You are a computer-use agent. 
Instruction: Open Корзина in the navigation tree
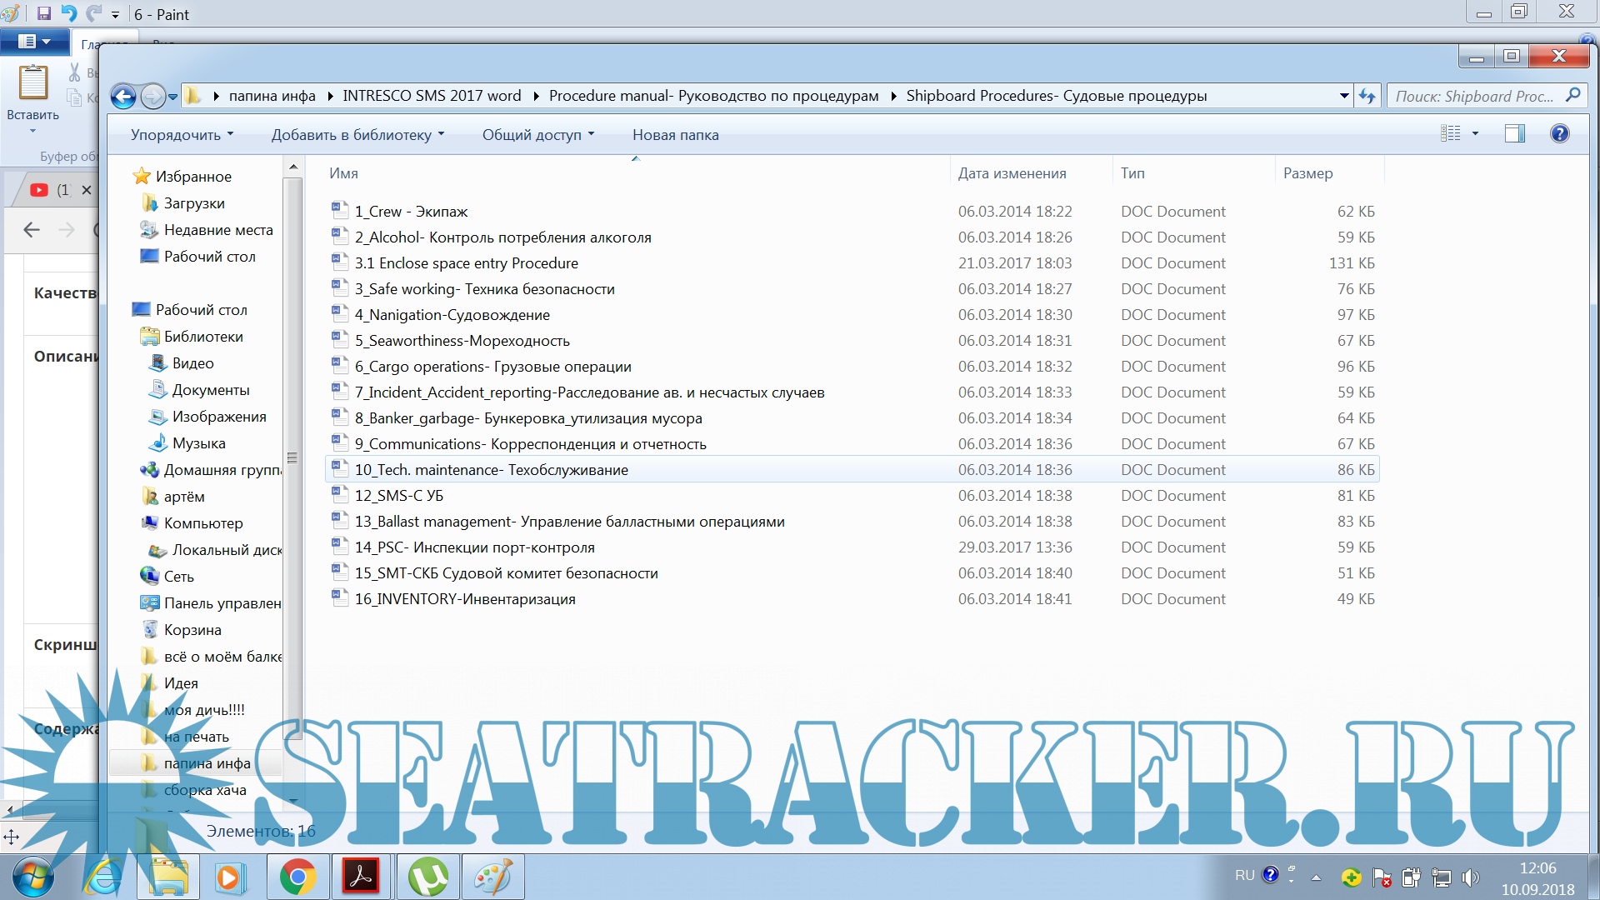tap(192, 630)
